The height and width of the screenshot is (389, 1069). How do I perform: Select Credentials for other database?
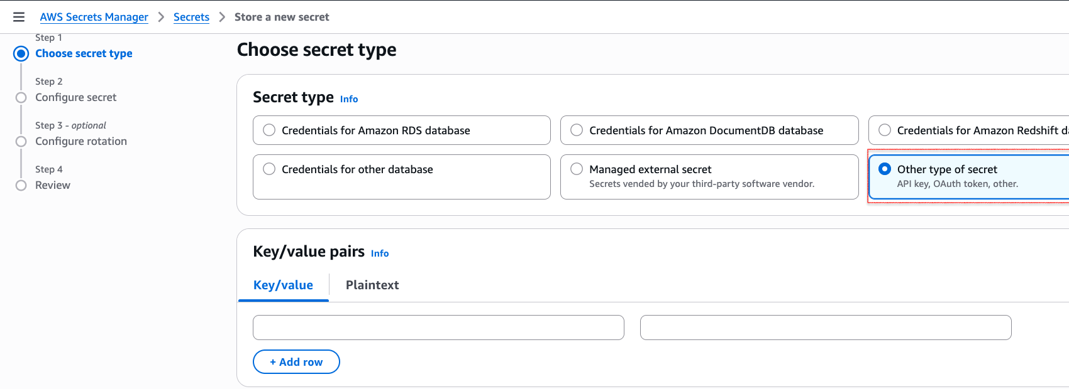click(x=269, y=169)
